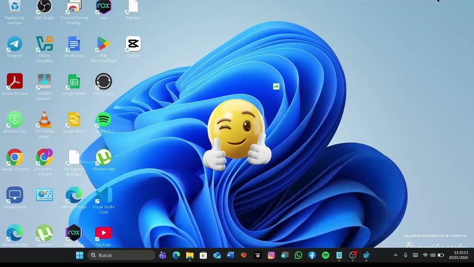Open File Explorer from the taskbar

190,255
